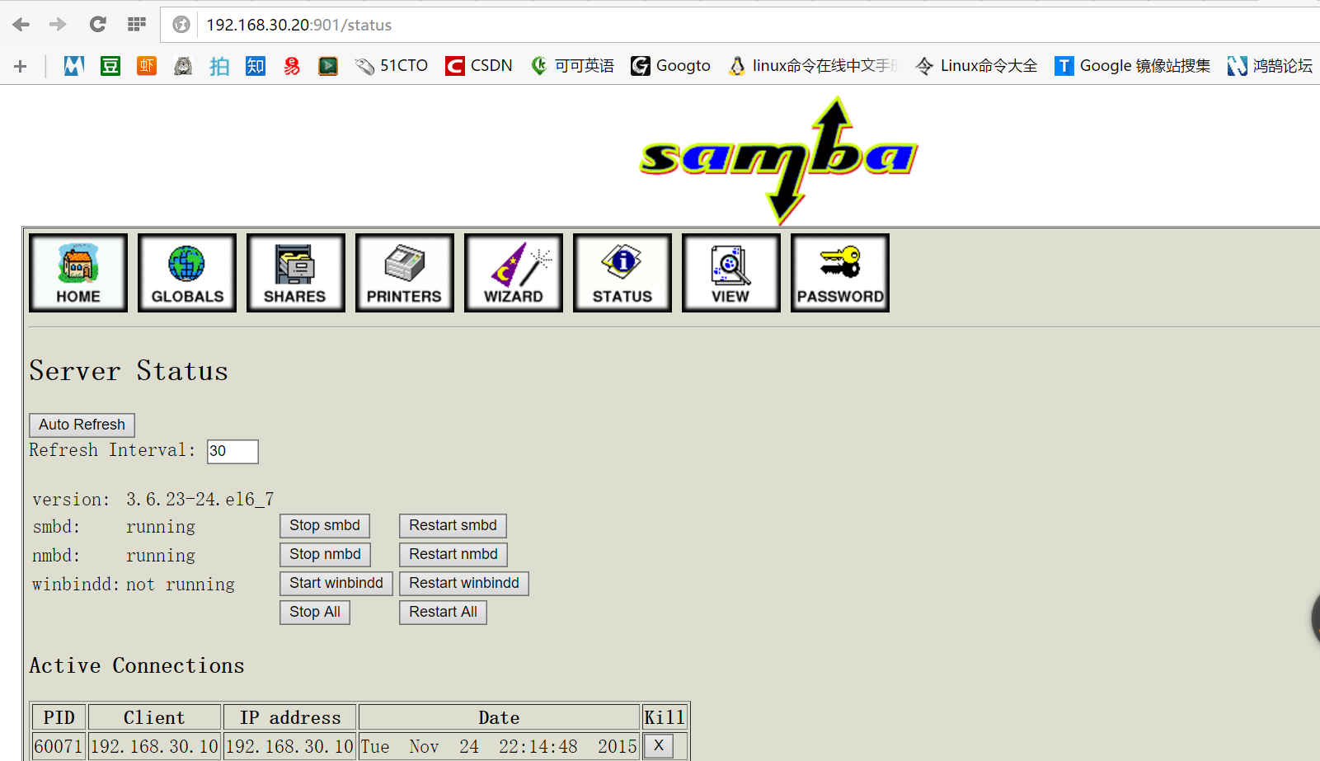Click the address bar URL

click(x=299, y=25)
